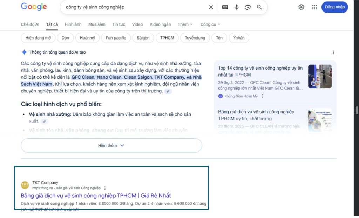
Task: Open 'Bảng giá dịch vụ vệ sinh công nghiệp TPHCM' link
Action: pos(96,195)
